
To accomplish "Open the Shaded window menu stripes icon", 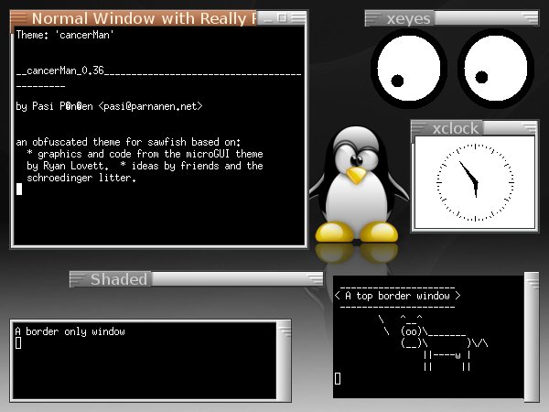I will (78, 279).
